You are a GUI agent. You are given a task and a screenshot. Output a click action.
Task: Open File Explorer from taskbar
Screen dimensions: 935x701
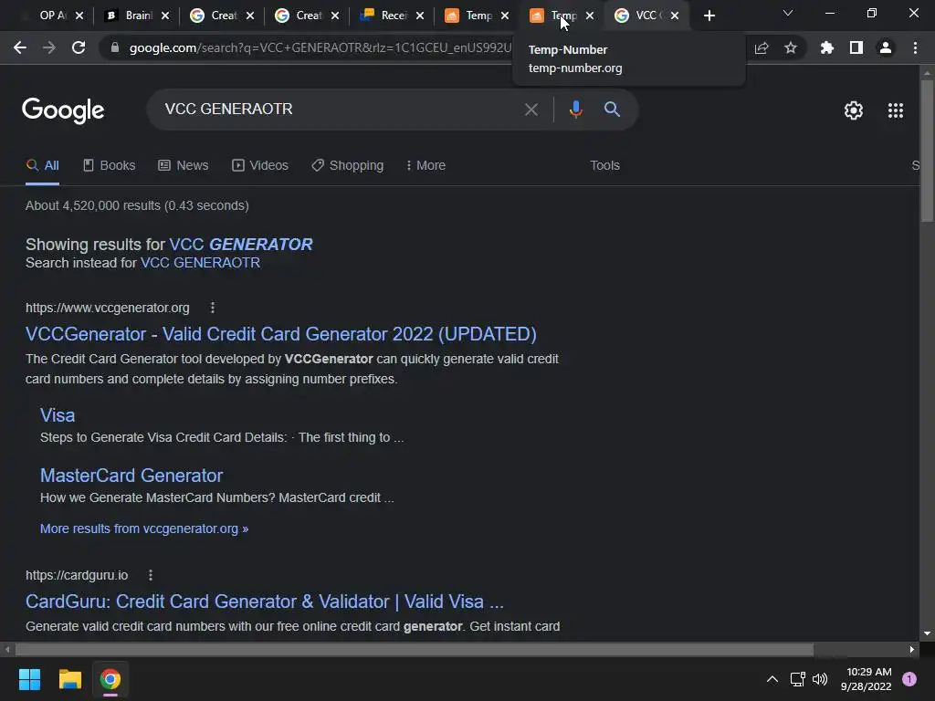69,679
